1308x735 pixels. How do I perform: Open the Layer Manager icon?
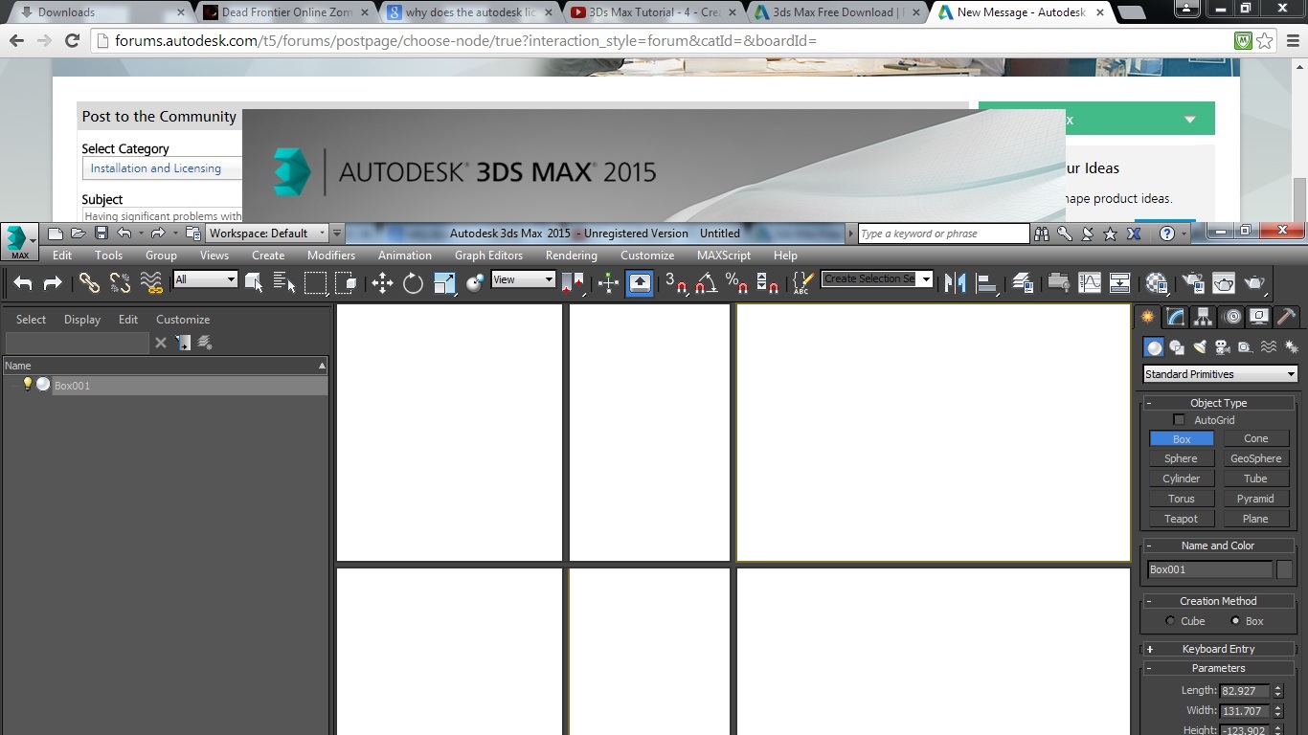(1023, 282)
